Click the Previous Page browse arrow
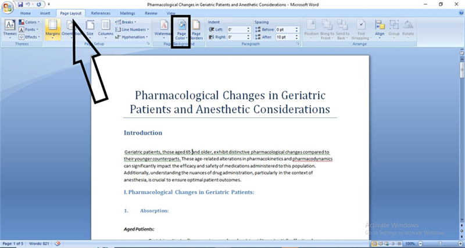Image resolution: width=465 pixels, height=248 pixels. coord(462,225)
